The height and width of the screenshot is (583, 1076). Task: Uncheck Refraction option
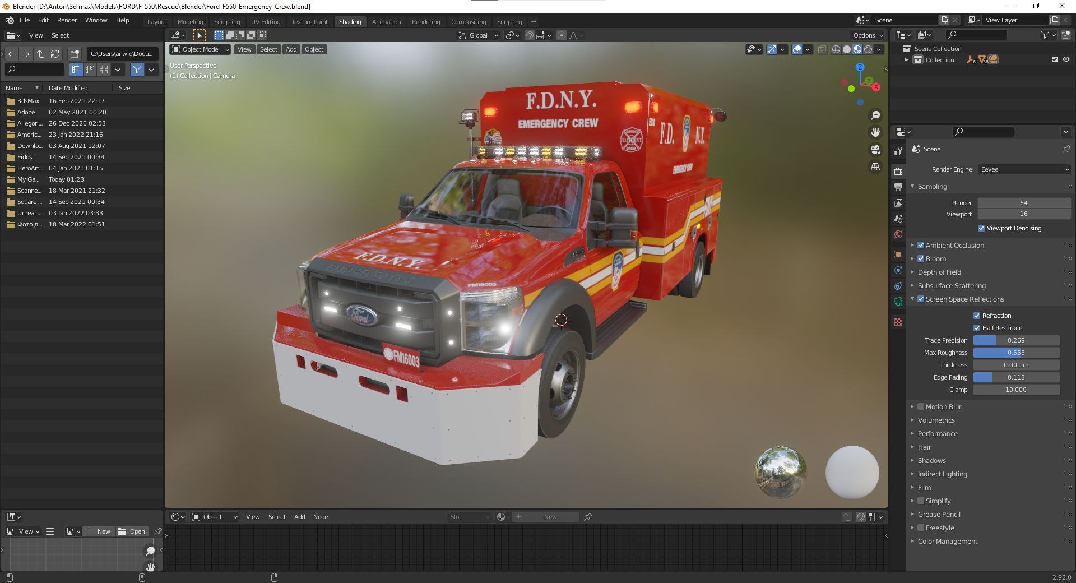pyautogui.click(x=977, y=316)
